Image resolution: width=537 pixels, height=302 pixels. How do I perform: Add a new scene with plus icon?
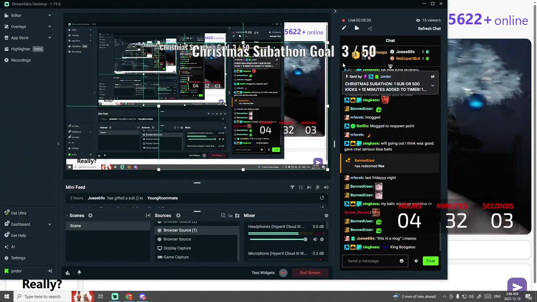click(90, 216)
